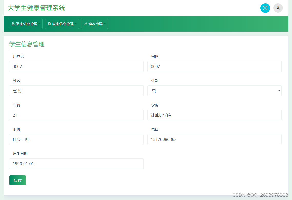Click the key icon on 修改密码 button
Image resolution: width=292 pixels, height=200 pixels.
tap(85, 24)
